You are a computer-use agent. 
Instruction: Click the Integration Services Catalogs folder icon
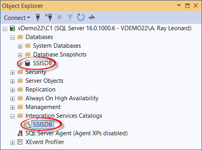[x=20, y=116]
